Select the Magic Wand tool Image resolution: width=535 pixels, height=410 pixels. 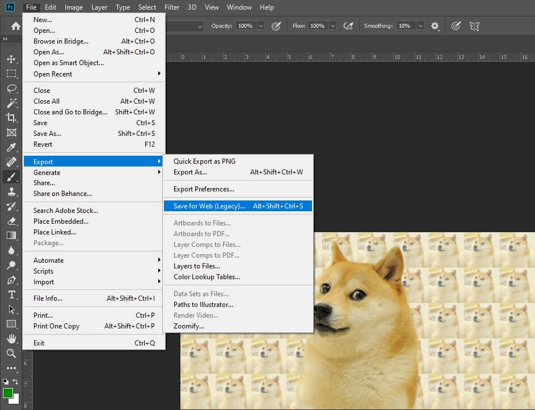coord(11,103)
